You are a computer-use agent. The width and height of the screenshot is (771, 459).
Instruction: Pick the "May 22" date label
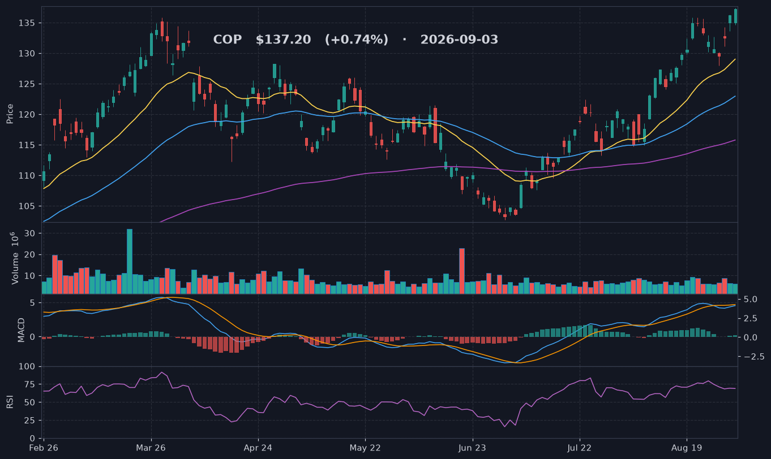pyautogui.click(x=365, y=449)
